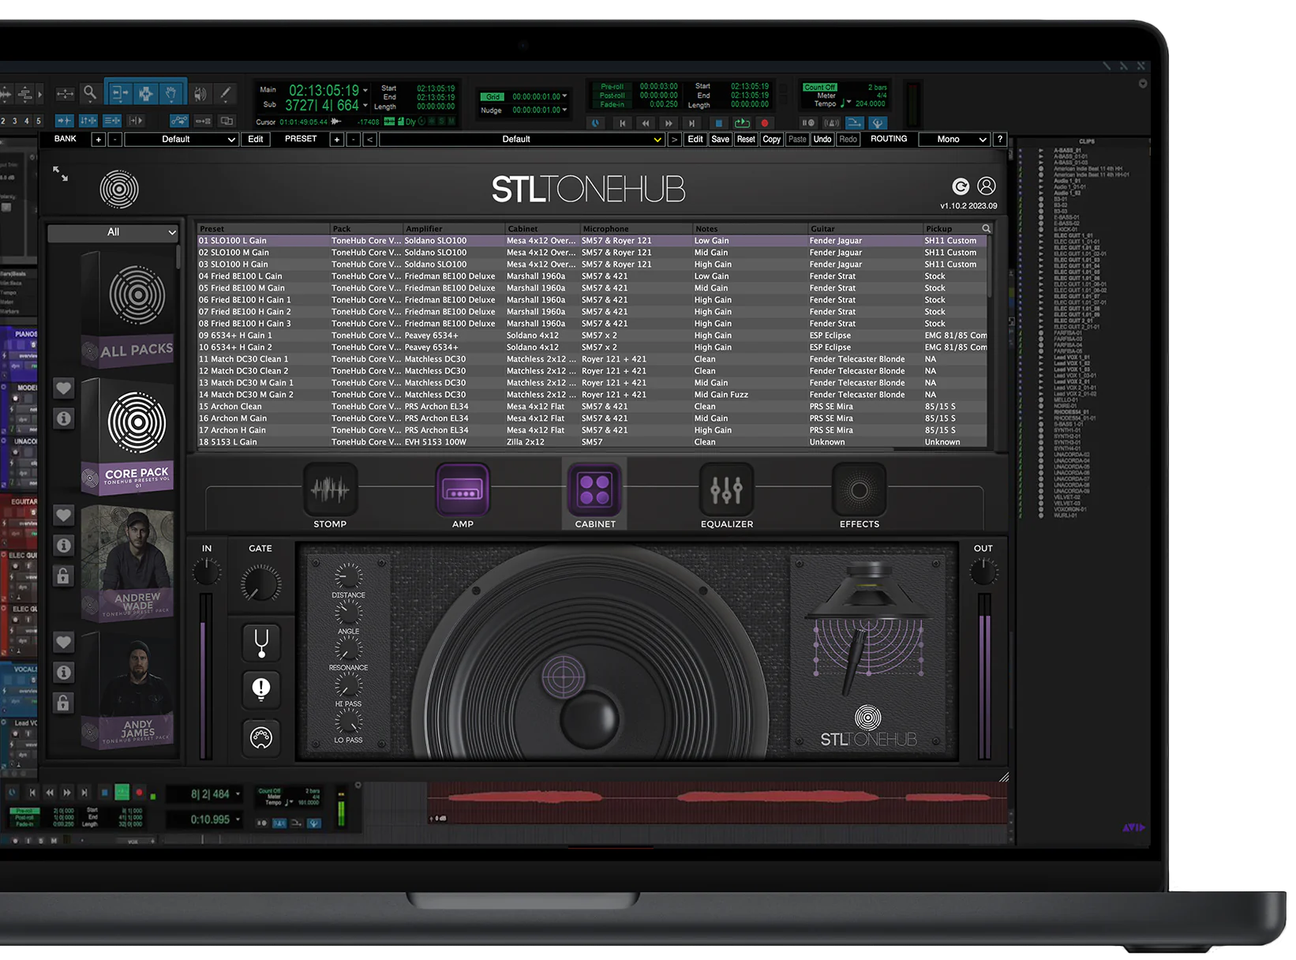Image resolution: width=1296 pixels, height=960 pixels.
Task: Click previous preset '<' button
Action: [x=369, y=139]
